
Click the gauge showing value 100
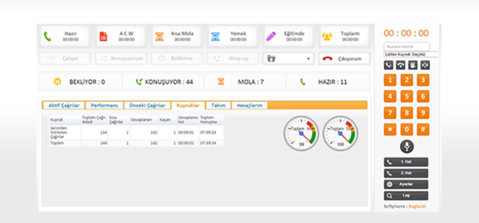tap(340, 133)
